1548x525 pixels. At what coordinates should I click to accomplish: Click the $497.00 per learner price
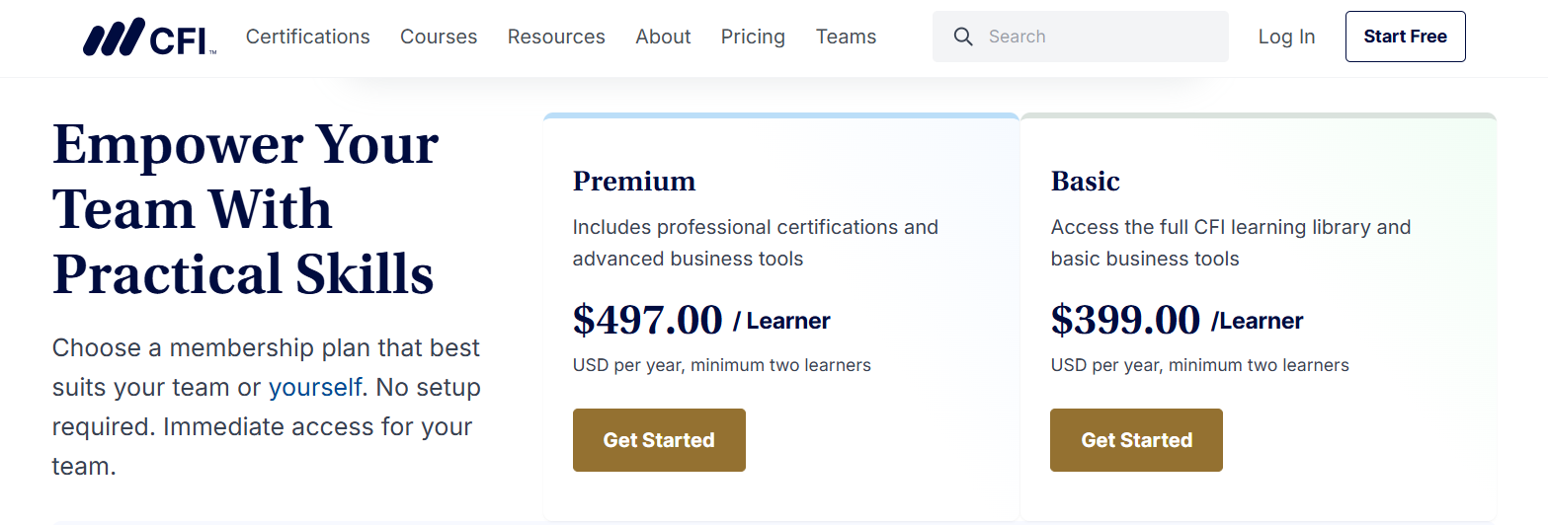click(x=648, y=320)
